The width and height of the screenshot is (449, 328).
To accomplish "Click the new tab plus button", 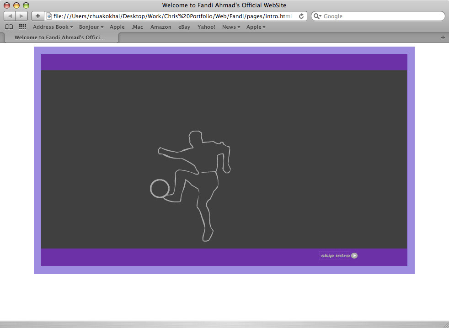I will click(443, 37).
